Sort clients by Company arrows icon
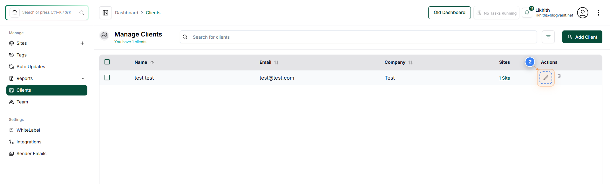Image resolution: width=610 pixels, height=184 pixels. [x=410, y=62]
